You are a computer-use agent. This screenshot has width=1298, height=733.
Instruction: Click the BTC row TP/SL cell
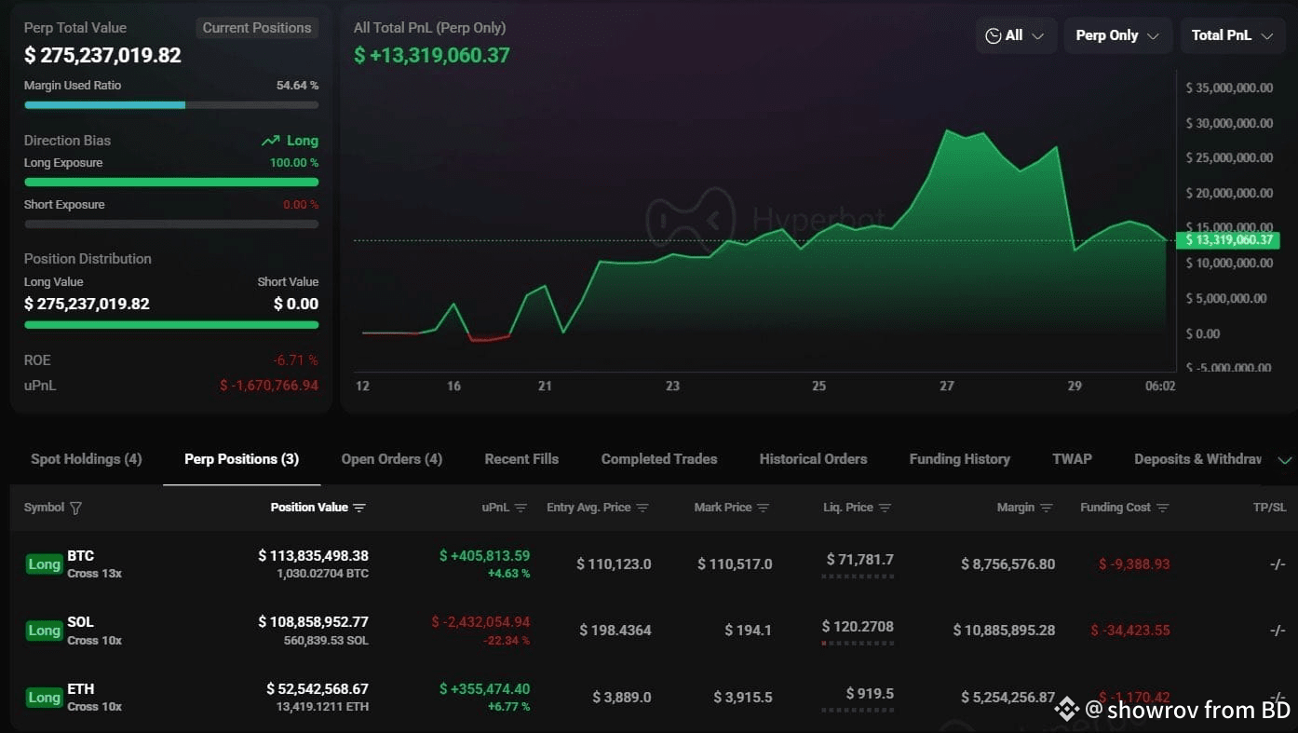pos(1278,564)
